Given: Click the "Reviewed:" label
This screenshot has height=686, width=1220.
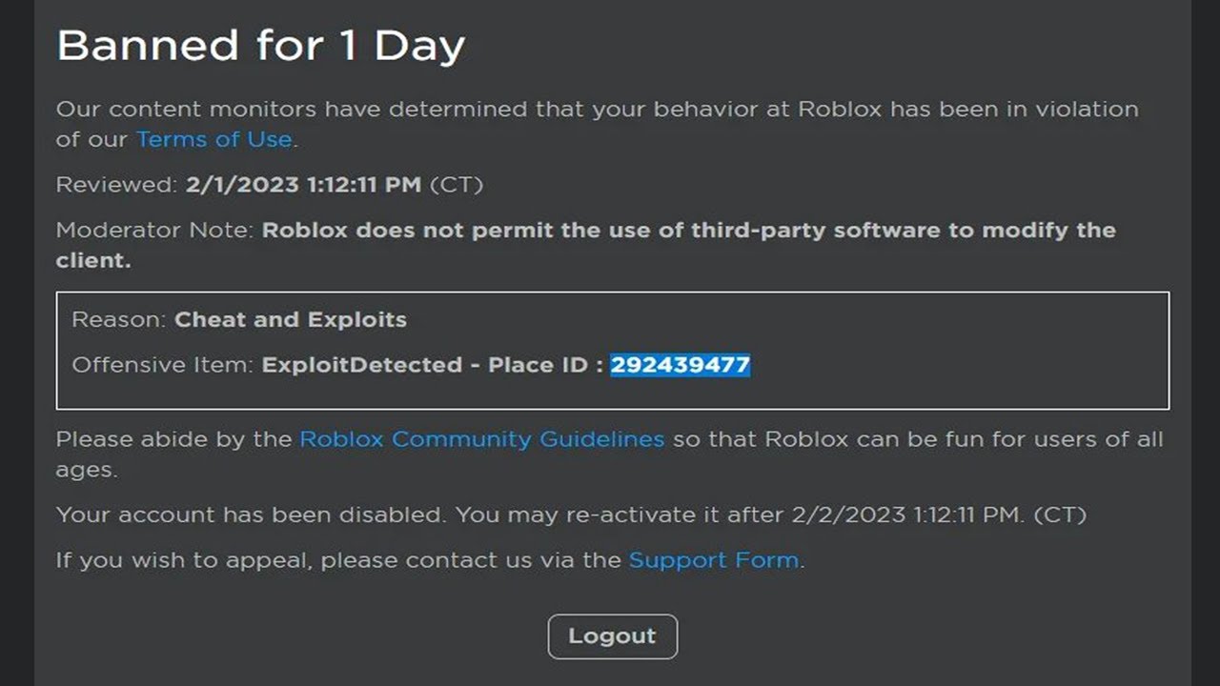Looking at the screenshot, I should click(x=116, y=185).
